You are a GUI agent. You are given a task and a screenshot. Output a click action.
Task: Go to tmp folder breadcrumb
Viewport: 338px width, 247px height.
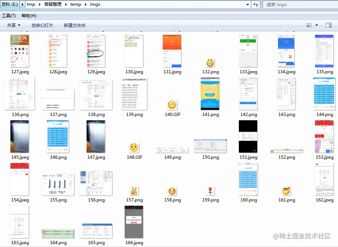pos(31,5)
